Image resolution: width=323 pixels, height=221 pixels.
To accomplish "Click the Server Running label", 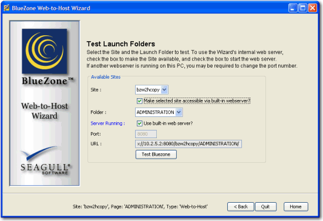I will [107, 123].
